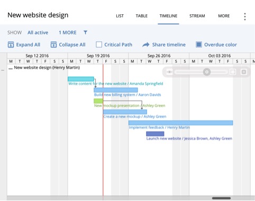
Task: Click the New mockup presentation / Ashley Green label
Action: point(130,106)
